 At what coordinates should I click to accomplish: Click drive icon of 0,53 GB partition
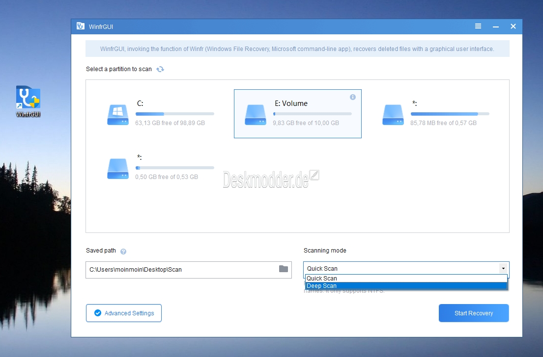click(118, 169)
